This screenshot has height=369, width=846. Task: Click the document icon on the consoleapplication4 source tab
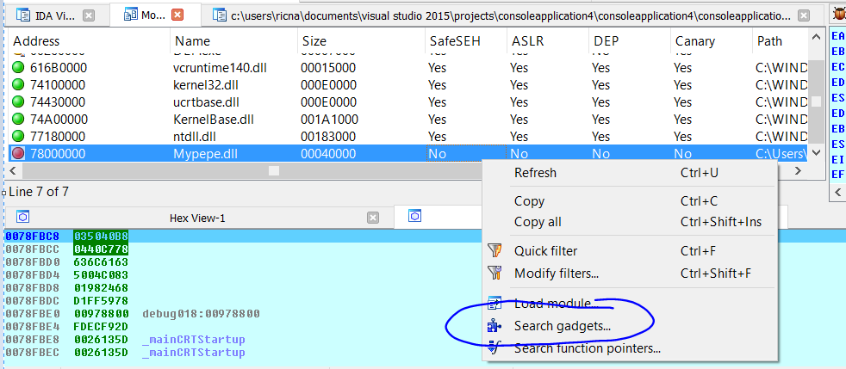coord(221,15)
